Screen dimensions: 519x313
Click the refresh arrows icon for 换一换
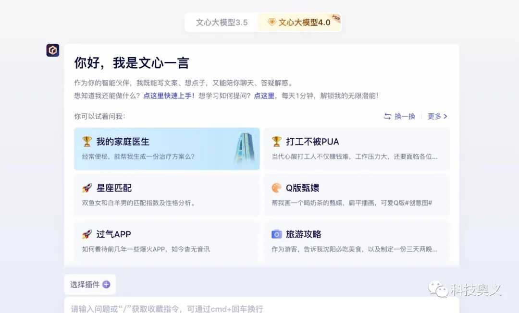387,117
